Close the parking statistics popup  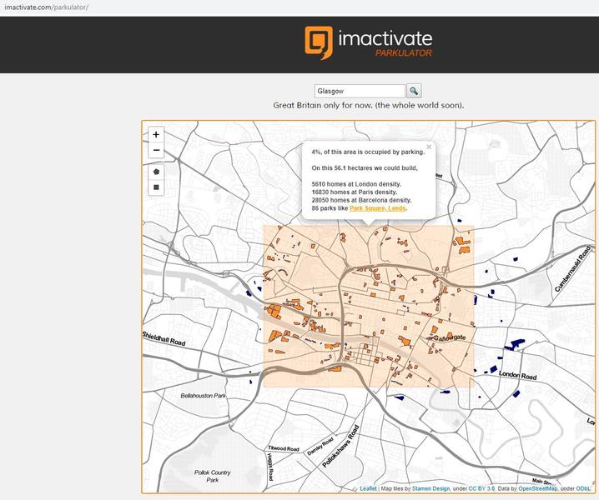tap(429, 147)
